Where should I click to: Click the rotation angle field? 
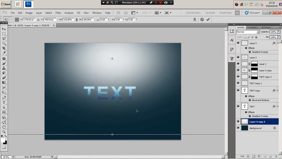pos(103,19)
